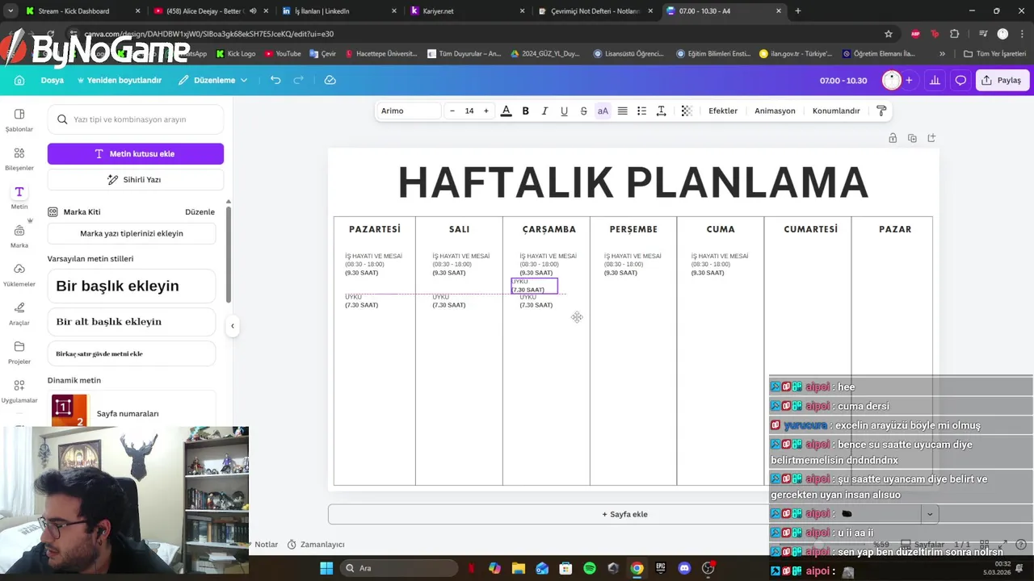This screenshot has height=581, width=1034.
Task: Click the Paylaş share button
Action: pyautogui.click(x=1002, y=80)
